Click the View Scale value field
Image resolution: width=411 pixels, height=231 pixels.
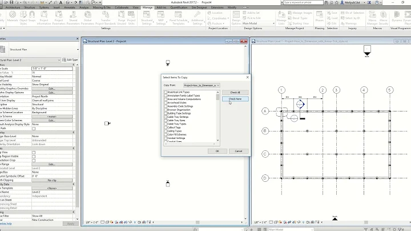[x=52, y=69]
